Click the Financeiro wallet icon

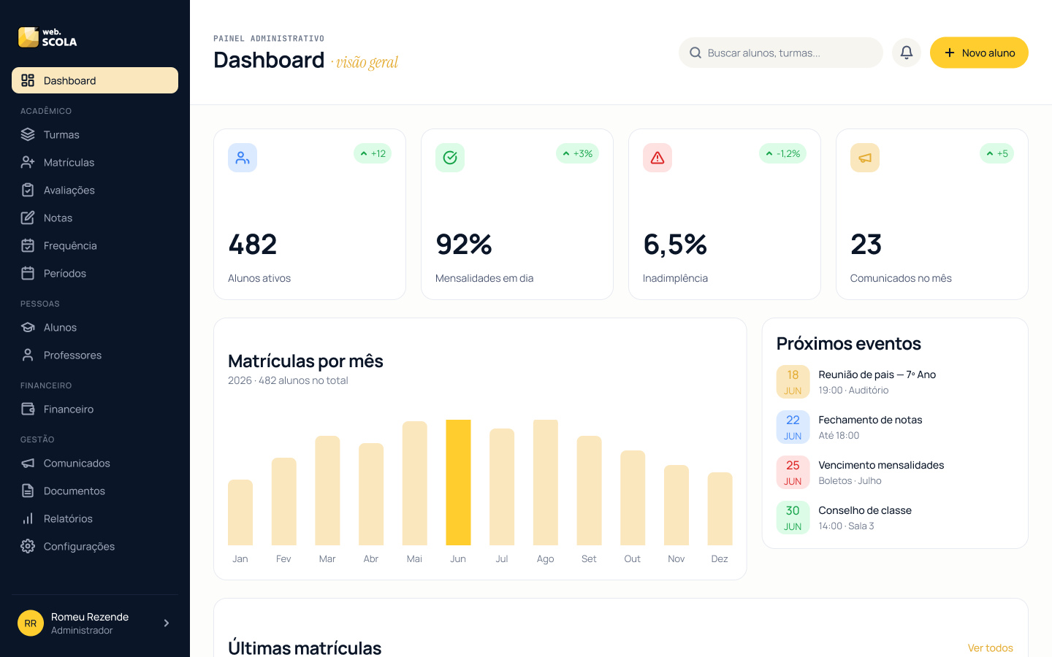click(x=28, y=409)
